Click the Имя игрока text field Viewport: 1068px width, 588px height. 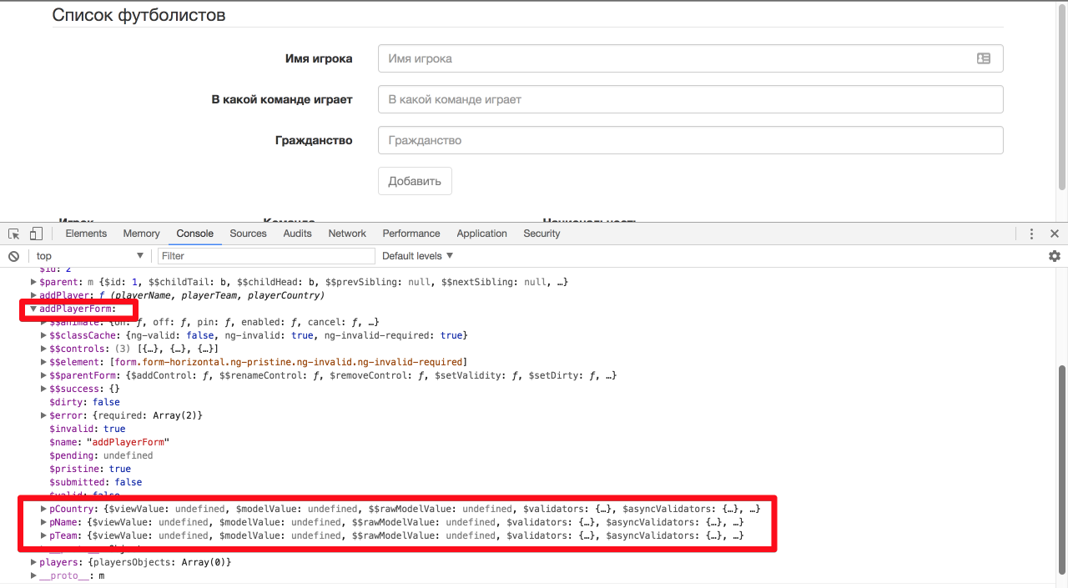[x=676, y=58]
